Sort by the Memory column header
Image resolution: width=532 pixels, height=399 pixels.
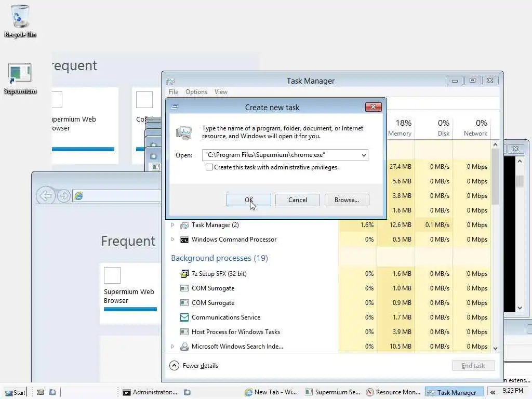point(400,128)
